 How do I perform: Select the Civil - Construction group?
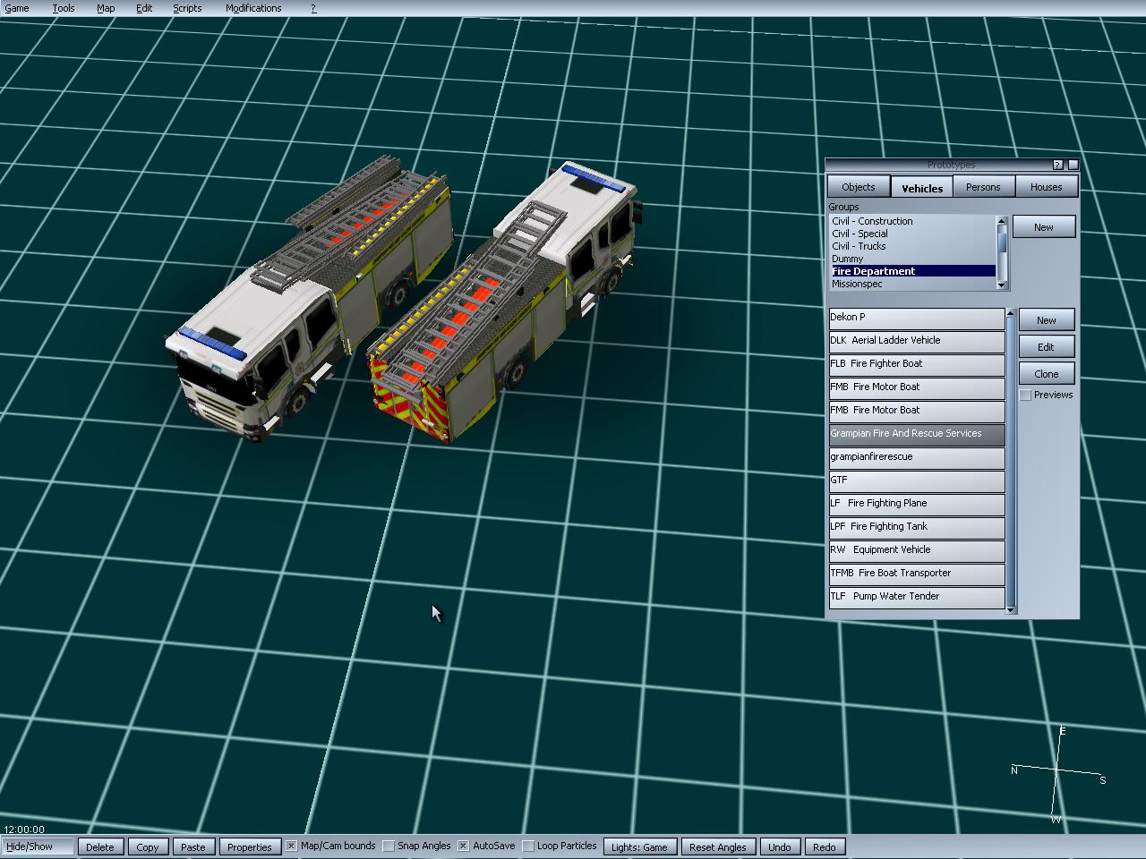click(x=912, y=221)
